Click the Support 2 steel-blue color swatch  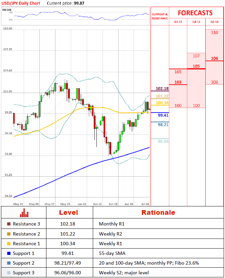tap(9, 263)
